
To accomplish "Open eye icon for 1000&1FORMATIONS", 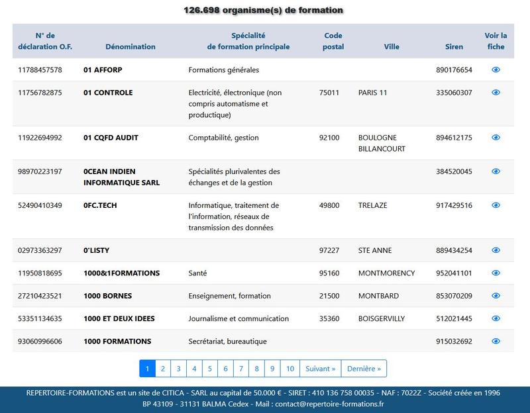I will click(x=496, y=273).
